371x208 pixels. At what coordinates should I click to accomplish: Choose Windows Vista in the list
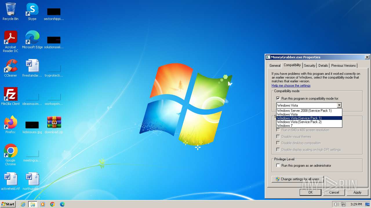click(309, 114)
